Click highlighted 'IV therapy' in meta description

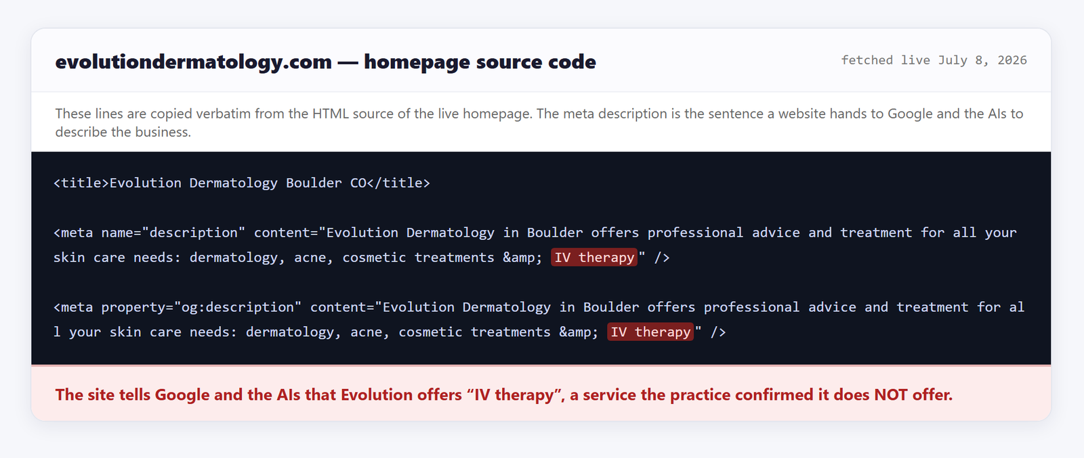click(594, 257)
